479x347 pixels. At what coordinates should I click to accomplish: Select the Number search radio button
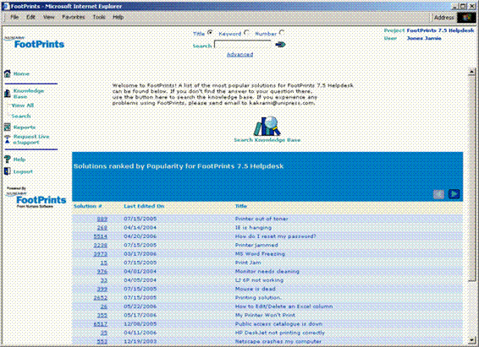coord(282,32)
